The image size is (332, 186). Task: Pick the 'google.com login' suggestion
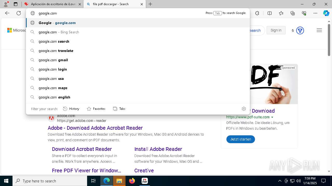pos(138,69)
